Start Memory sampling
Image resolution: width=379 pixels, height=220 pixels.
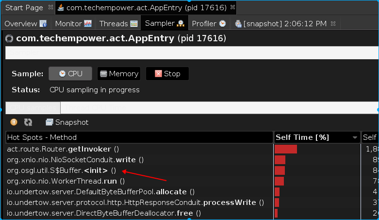point(119,74)
